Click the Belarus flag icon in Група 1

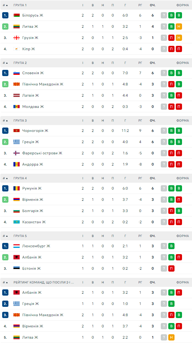click(17, 15)
